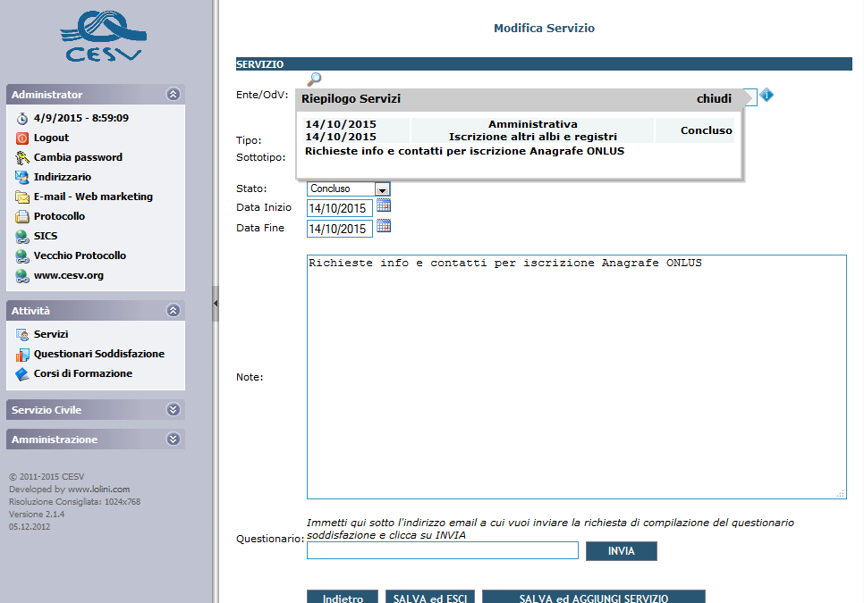
Task: Click the Administrator panel header title
Action: click(x=47, y=95)
